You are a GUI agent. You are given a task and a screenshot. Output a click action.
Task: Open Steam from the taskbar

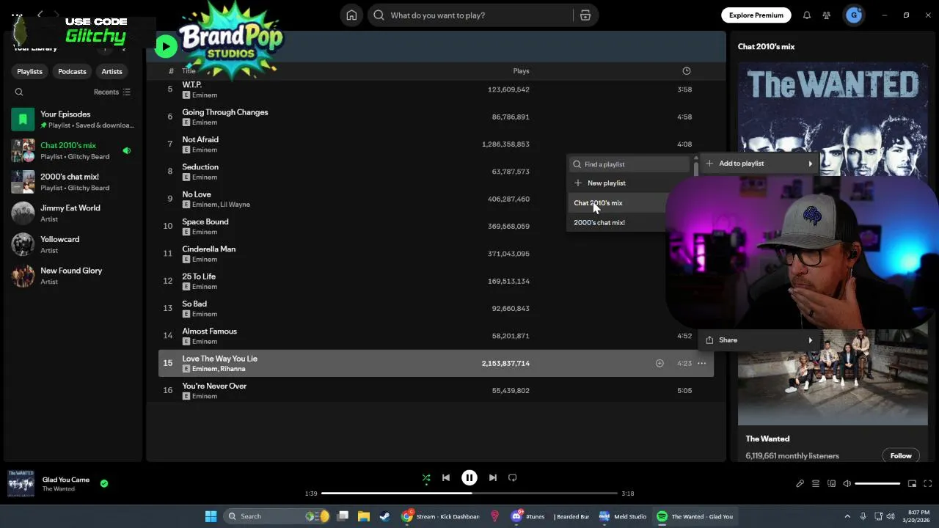tap(384, 516)
